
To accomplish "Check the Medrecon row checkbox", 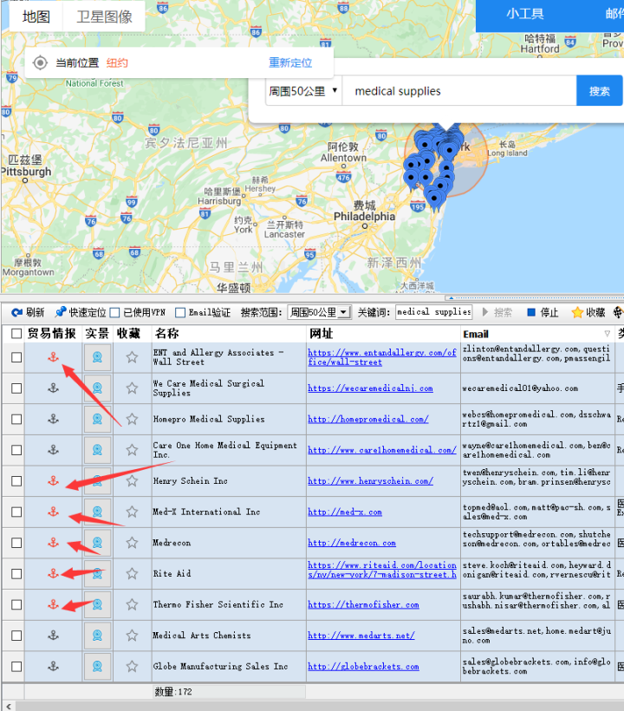I will click(16, 542).
